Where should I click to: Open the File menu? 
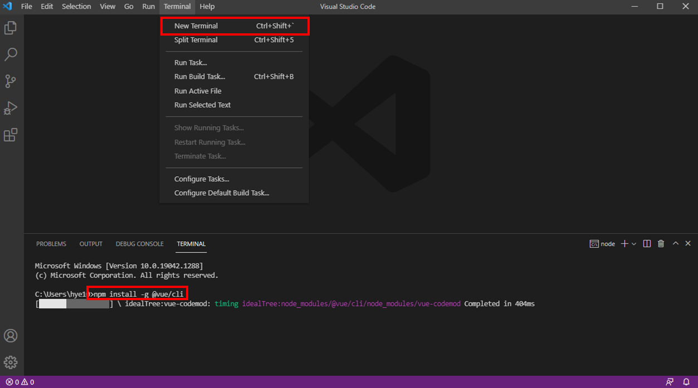point(26,7)
